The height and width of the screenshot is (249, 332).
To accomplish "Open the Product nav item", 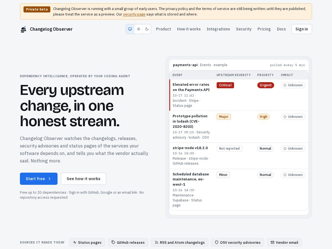I will coord(164,29).
